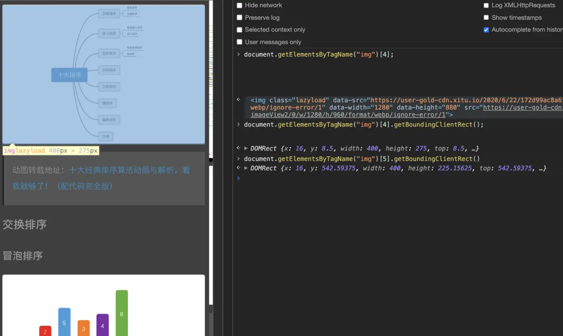Toggle Show timestamps checkbox

pyautogui.click(x=486, y=18)
